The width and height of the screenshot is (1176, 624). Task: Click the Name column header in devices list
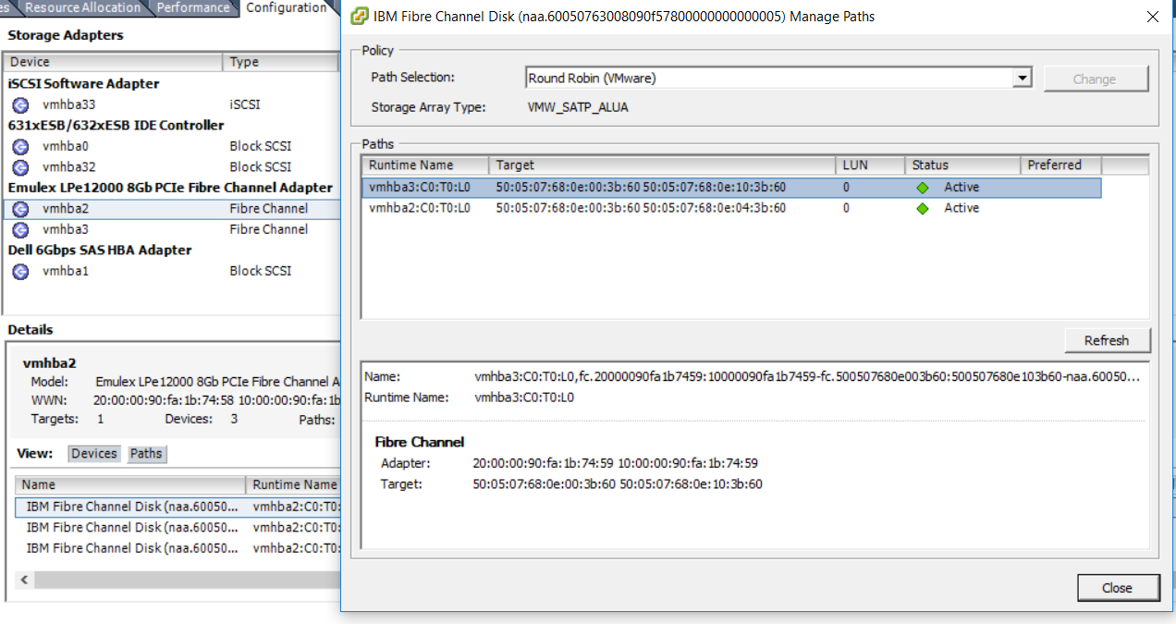click(x=130, y=484)
